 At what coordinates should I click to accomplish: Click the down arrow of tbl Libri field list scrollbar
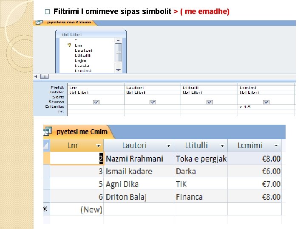[118, 70]
